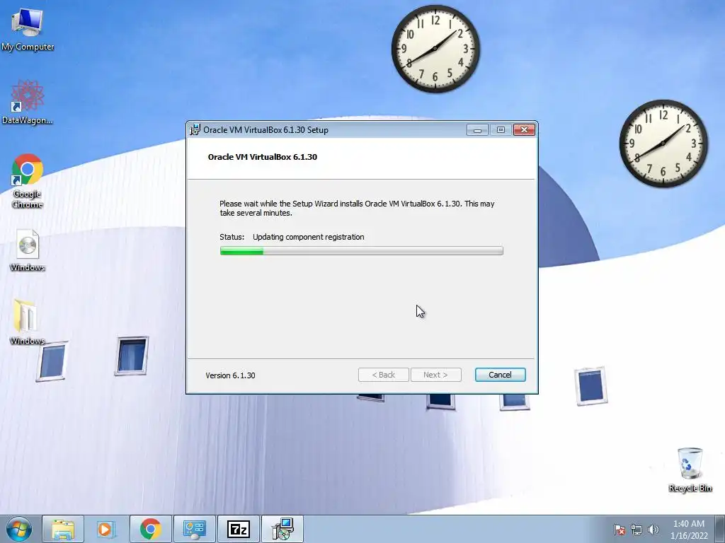
Task: Select the upper clock gadget on desktop
Action: pos(435,49)
